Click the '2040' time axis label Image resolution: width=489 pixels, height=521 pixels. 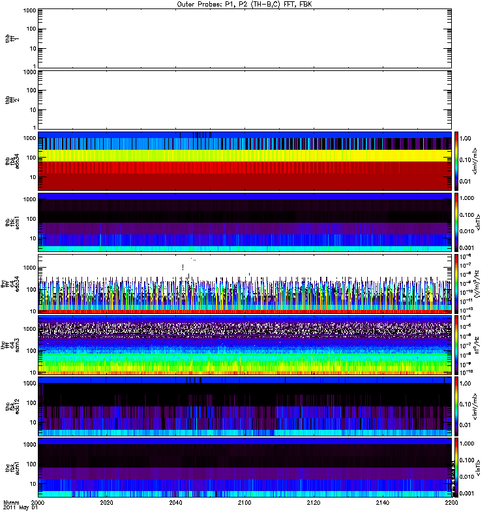(175, 502)
